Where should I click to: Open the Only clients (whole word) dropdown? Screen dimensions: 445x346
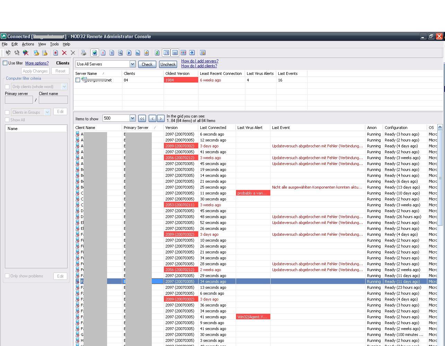click(64, 87)
